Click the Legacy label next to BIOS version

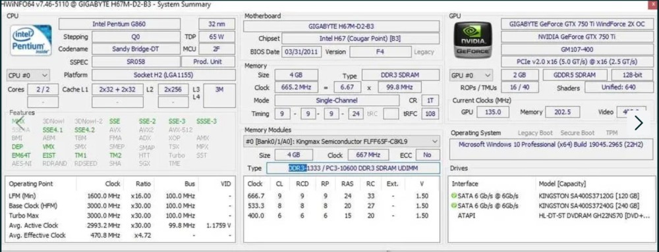click(x=424, y=52)
